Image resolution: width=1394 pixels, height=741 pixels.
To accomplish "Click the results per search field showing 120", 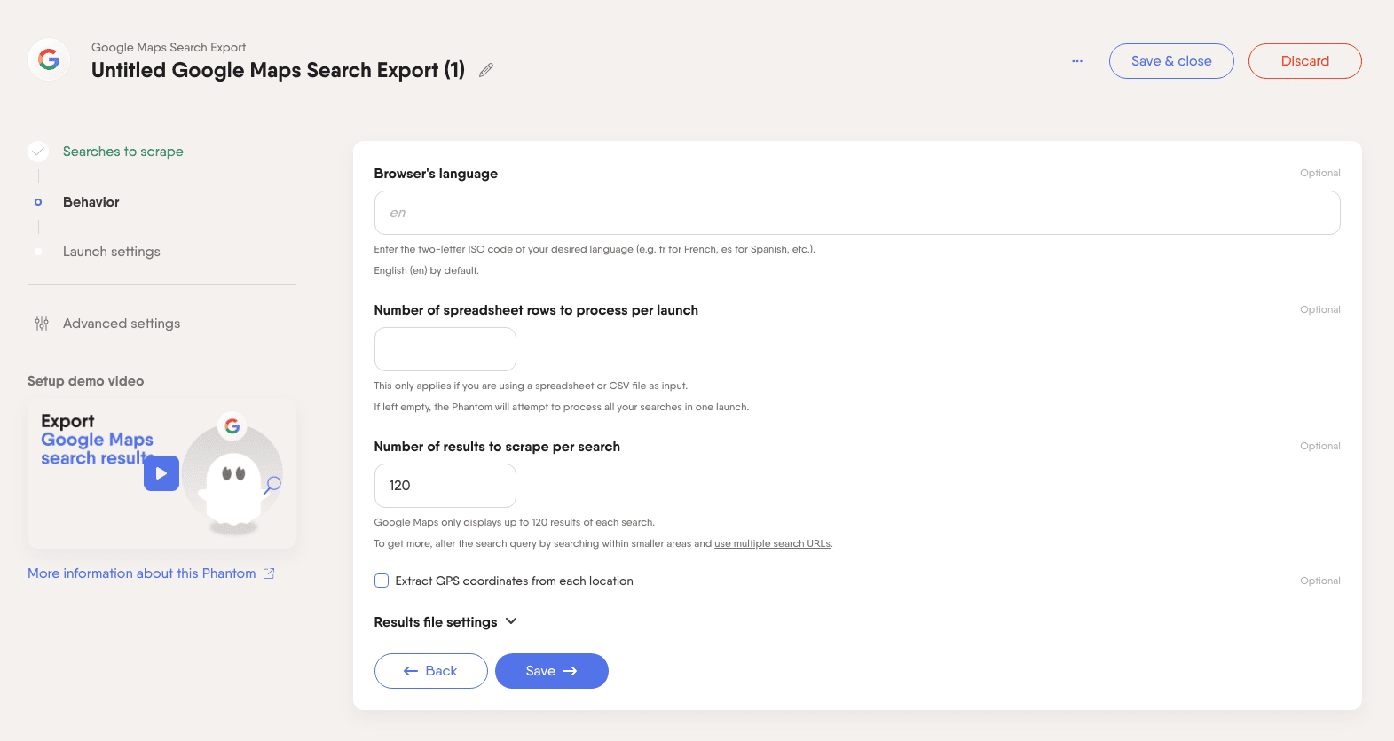I will tap(445, 486).
